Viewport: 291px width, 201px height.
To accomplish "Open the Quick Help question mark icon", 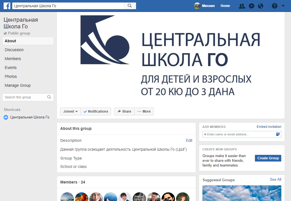I will [x=275, y=6].
